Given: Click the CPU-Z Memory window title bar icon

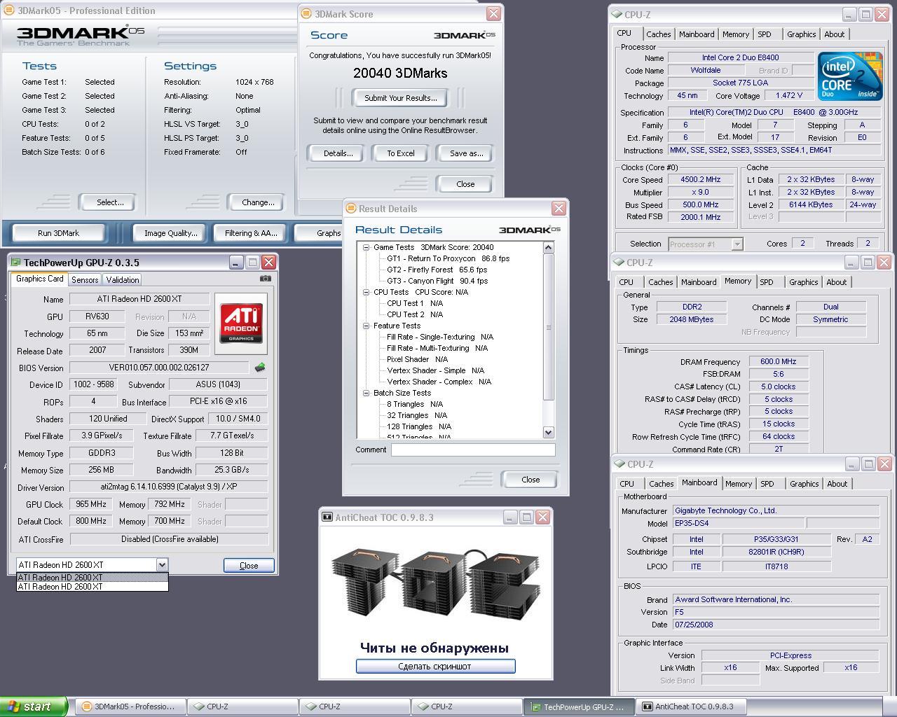Looking at the screenshot, I should coord(618,263).
